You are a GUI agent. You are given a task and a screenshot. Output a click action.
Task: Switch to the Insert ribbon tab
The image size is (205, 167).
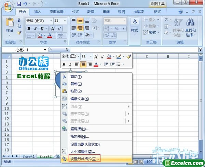coord(38,12)
